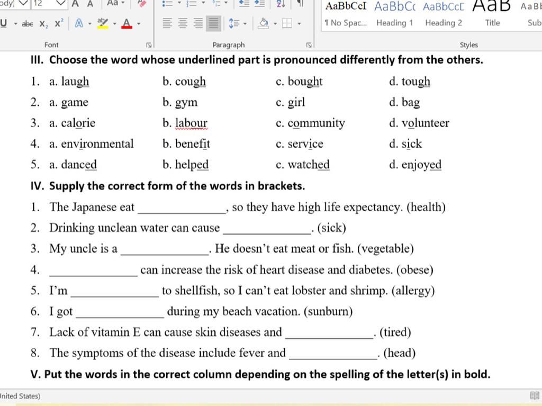Click heading 'V. Put the words'
This screenshot has height=406, width=542.
(260, 374)
